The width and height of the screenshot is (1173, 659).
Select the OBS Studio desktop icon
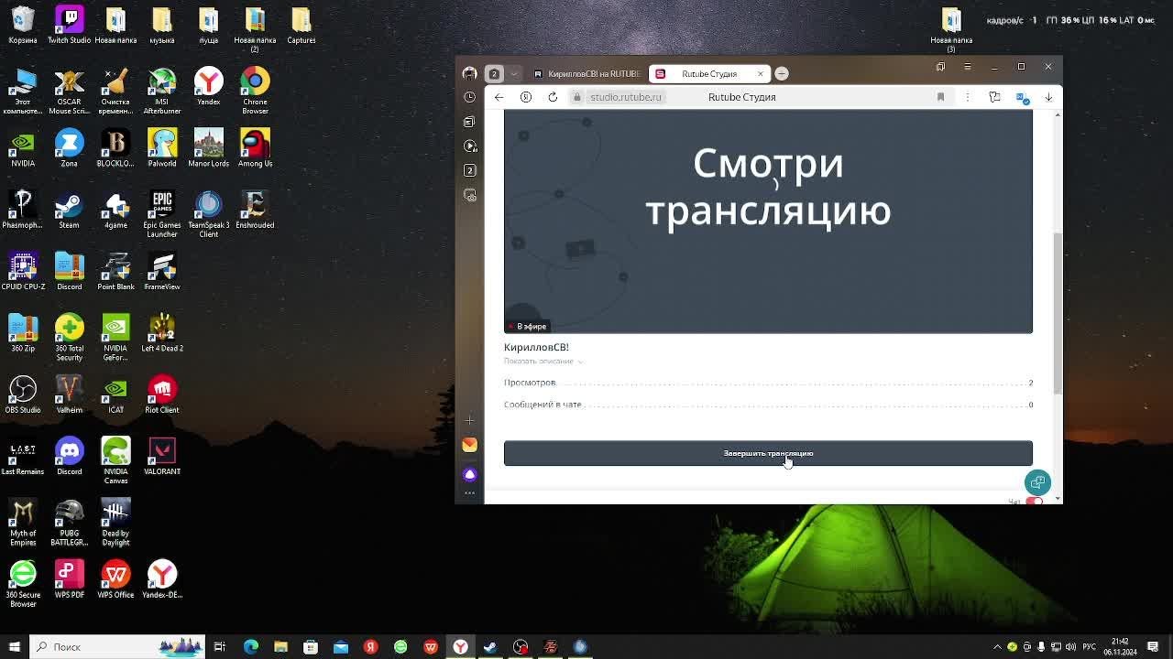[x=23, y=394]
